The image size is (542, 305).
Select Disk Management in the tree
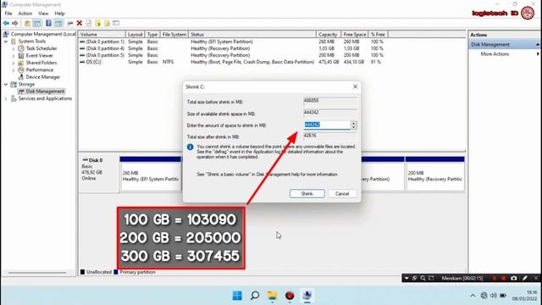45,91
